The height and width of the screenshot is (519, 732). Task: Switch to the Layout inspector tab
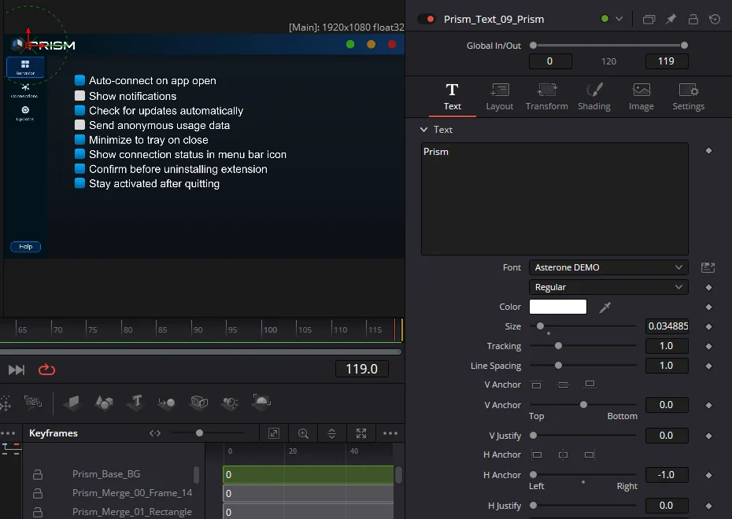point(500,97)
